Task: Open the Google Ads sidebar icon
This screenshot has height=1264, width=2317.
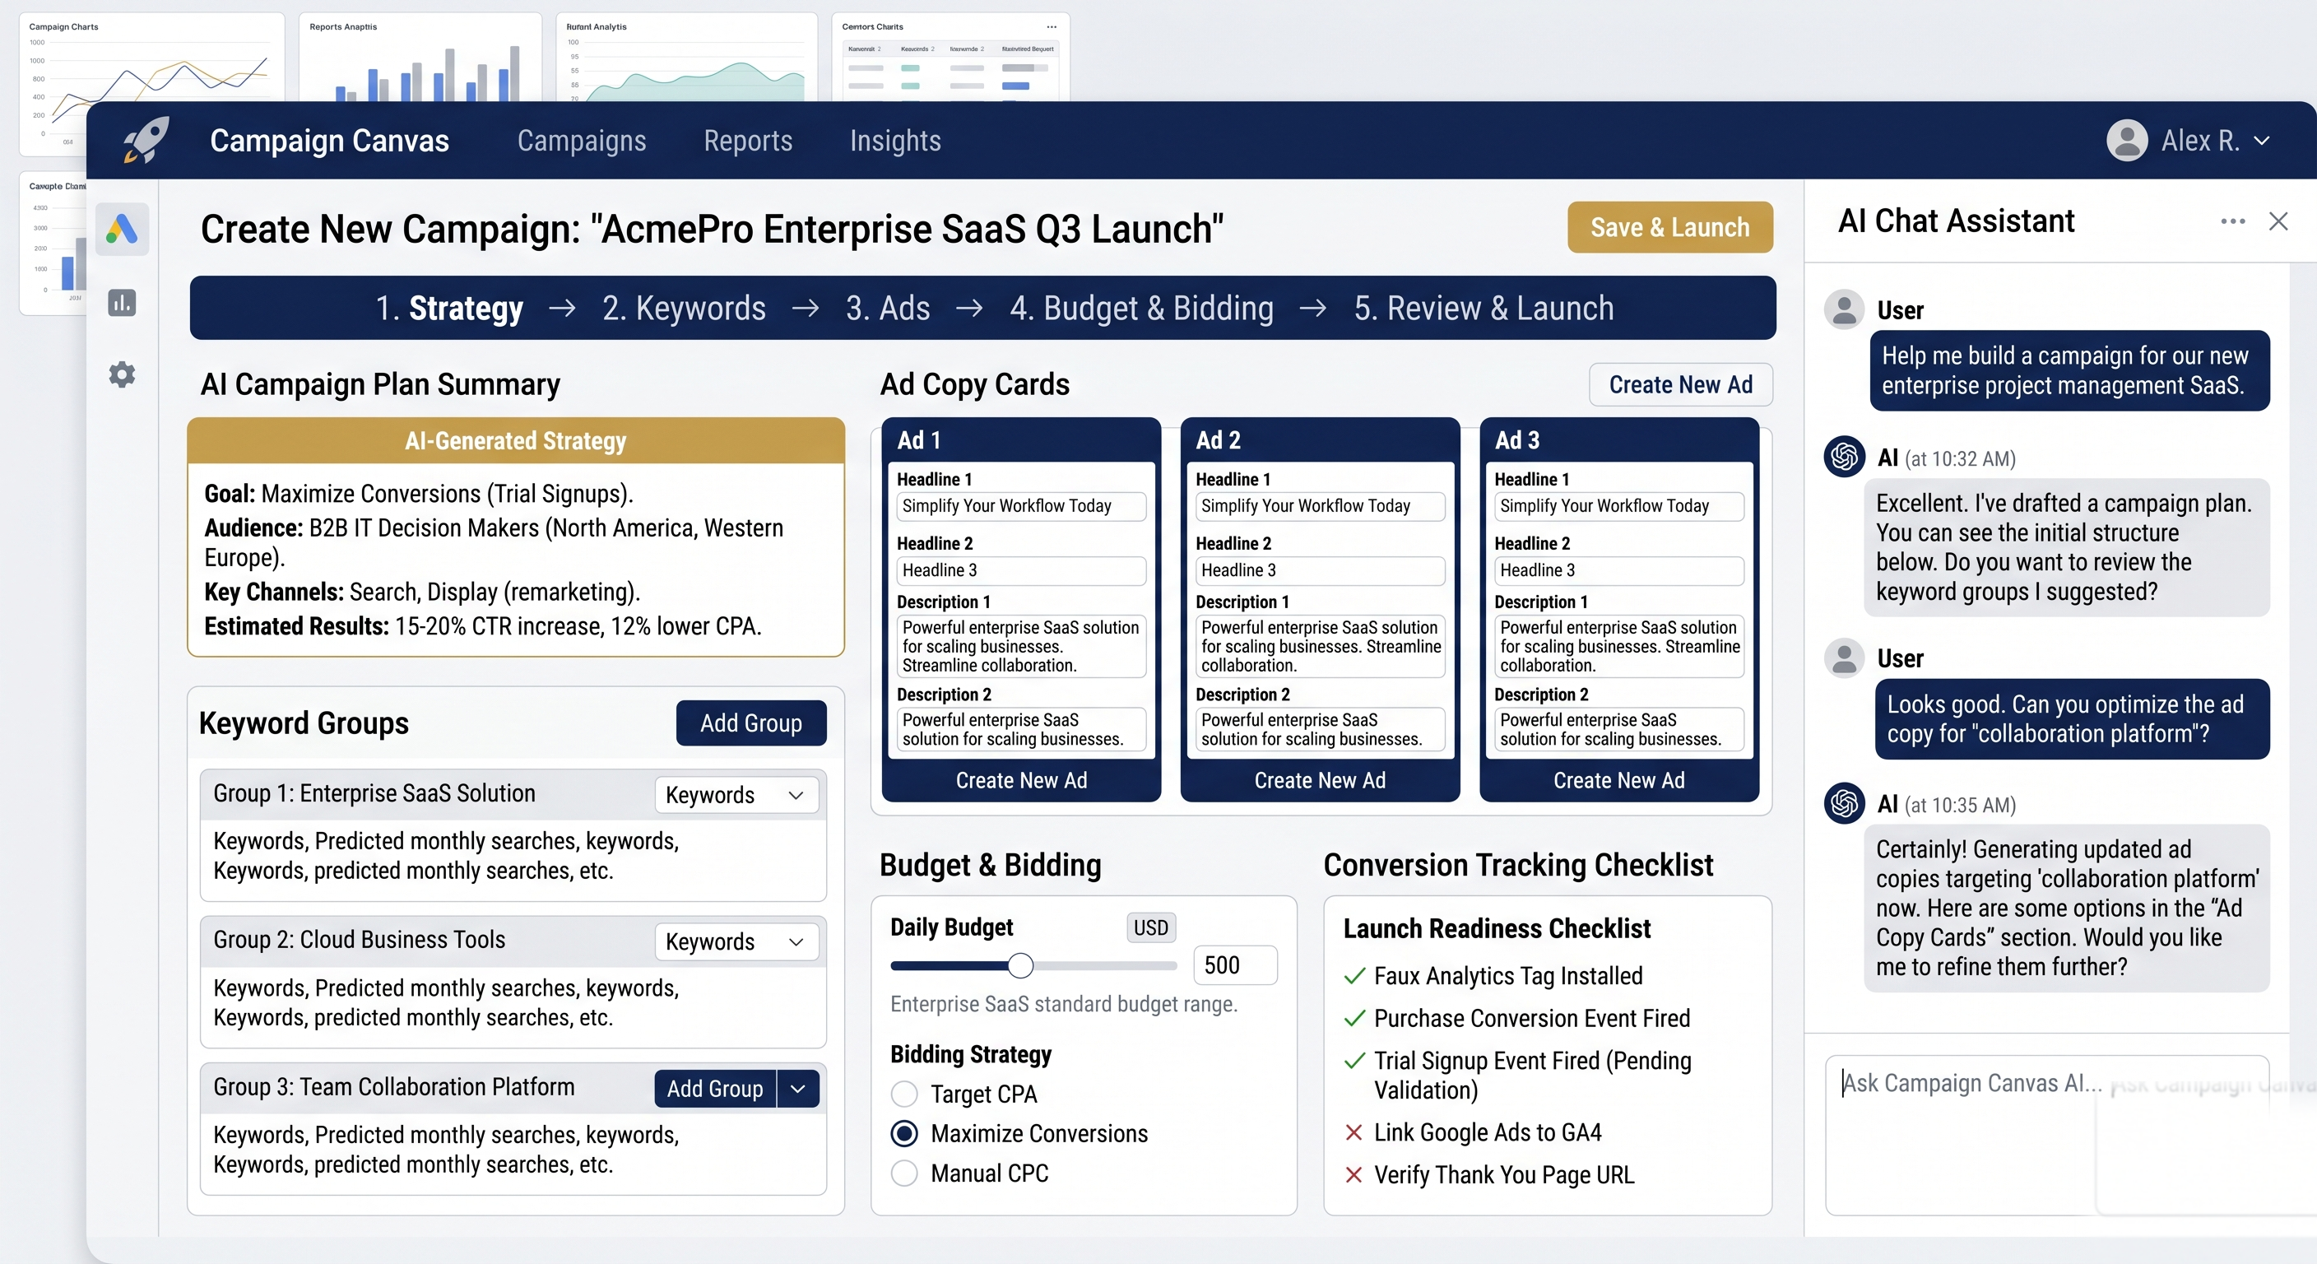Action: 123,229
